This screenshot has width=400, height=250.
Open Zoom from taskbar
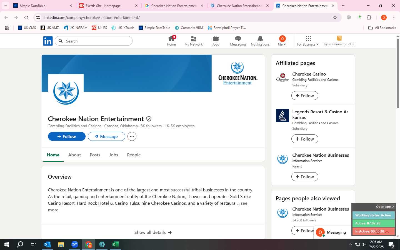click(75, 244)
